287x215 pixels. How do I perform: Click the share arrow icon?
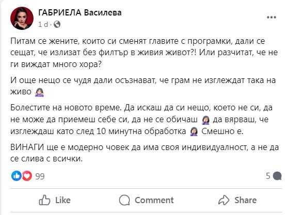(x=224, y=200)
